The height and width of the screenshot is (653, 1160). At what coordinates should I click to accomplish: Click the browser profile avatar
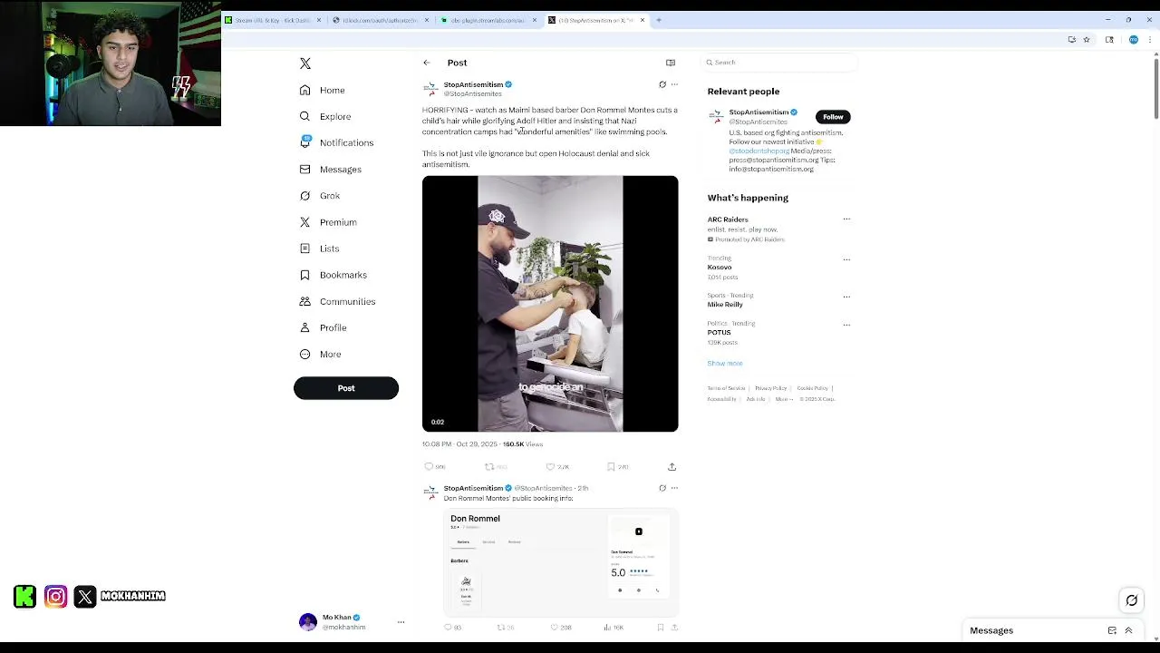pos(1133,40)
